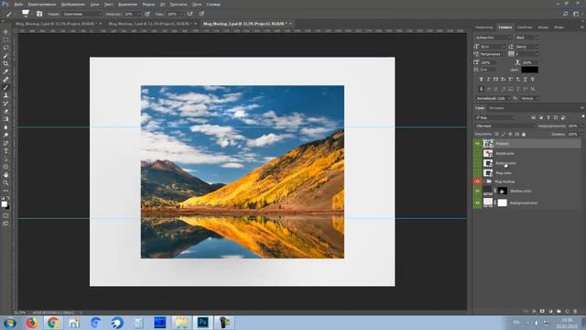Click the Faux Bold text style icon
586x330 pixels.
[481, 80]
